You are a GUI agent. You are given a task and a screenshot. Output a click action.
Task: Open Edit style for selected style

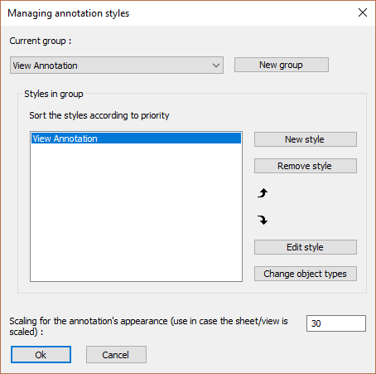[x=306, y=247]
